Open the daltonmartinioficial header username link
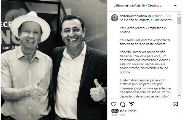186x120 pixels. (127, 5)
